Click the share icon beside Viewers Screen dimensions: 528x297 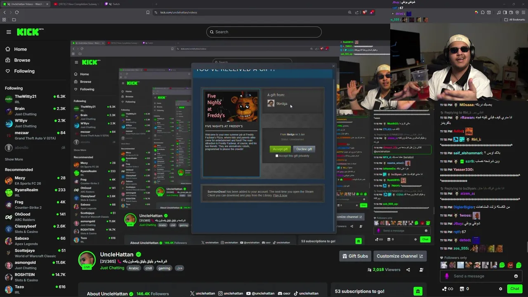click(408, 270)
